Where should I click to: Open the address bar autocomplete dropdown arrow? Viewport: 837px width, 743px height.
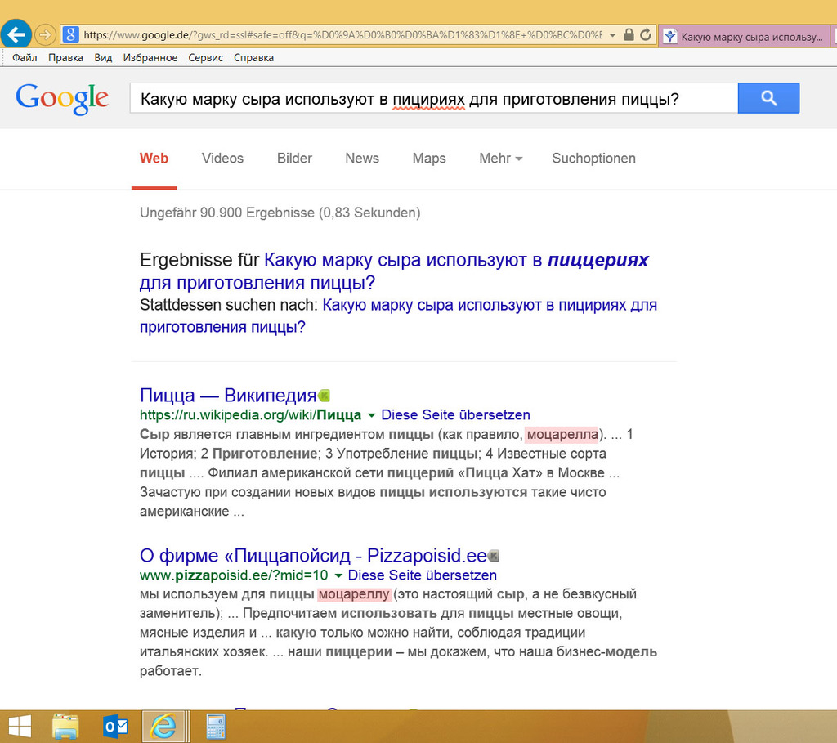(612, 35)
